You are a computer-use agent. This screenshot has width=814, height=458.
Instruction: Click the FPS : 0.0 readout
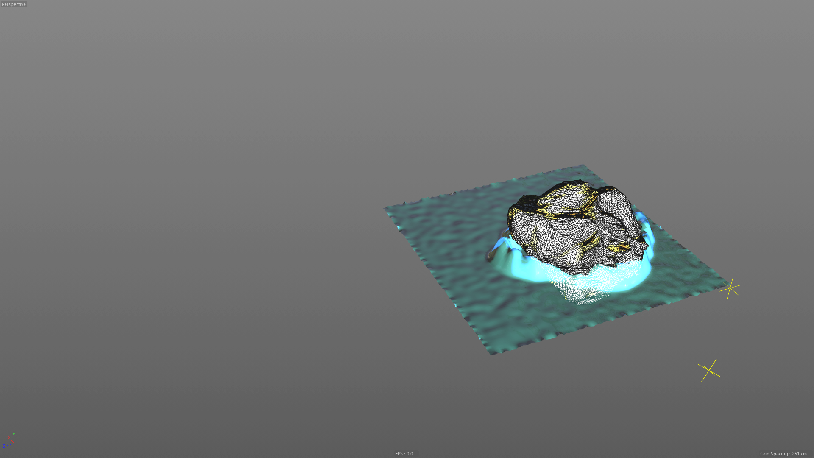(x=404, y=454)
